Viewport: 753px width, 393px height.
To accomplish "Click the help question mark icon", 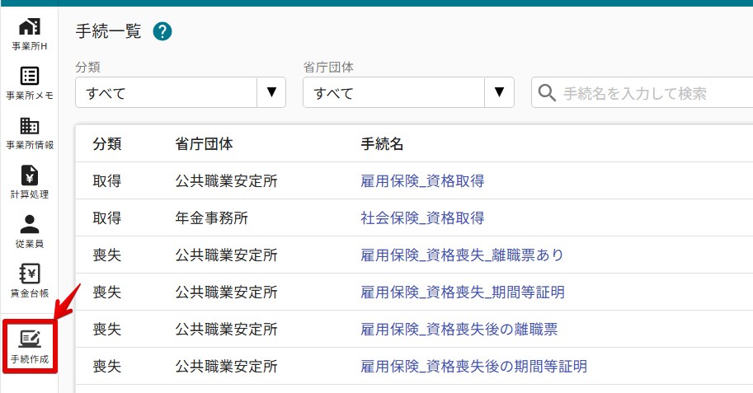I will 162,31.
